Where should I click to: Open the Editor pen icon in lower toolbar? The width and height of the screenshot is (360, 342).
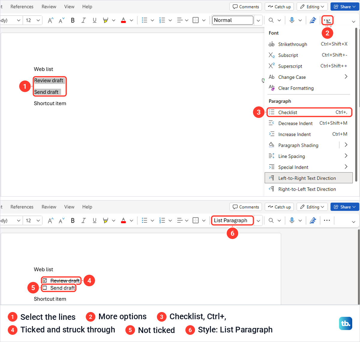[x=313, y=220]
